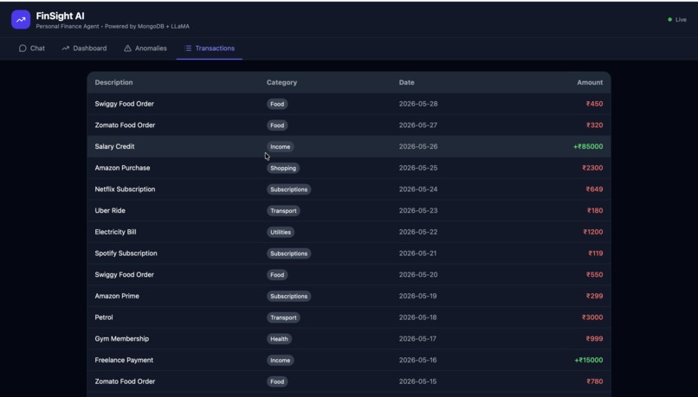Click the Live status label

[681, 20]
